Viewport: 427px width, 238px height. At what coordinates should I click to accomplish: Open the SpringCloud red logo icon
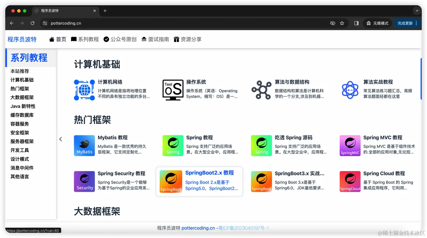tap(350, 181)
